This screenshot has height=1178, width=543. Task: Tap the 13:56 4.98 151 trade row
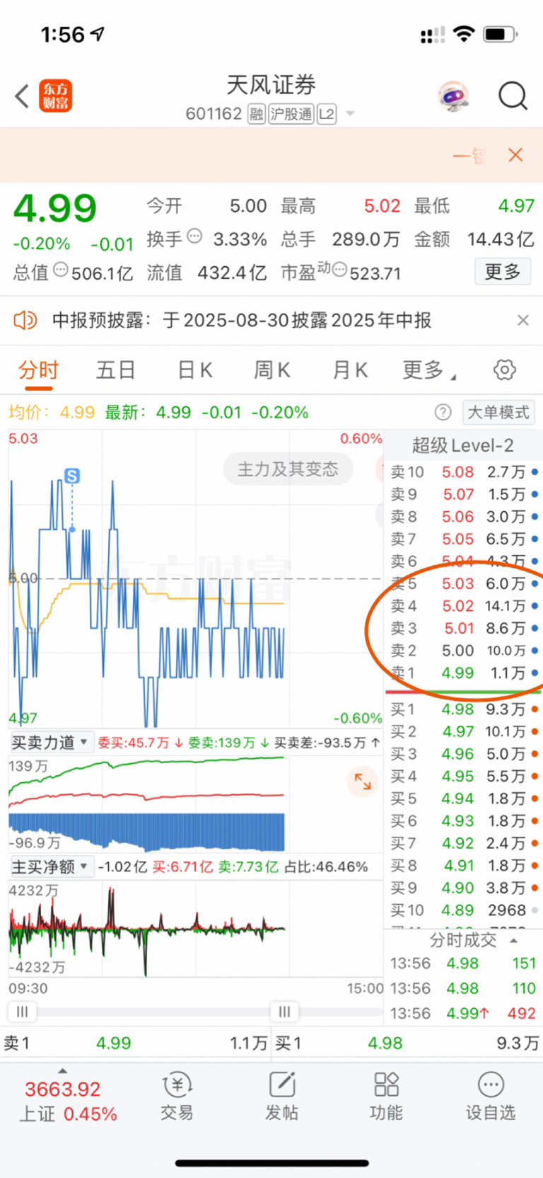464,963
